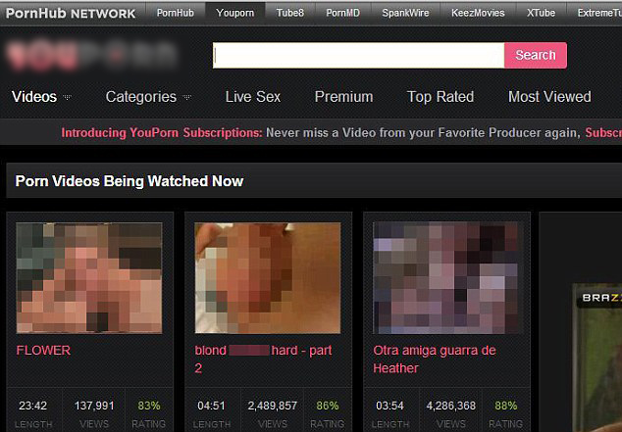Click the 86% rating value

point(328,406)
